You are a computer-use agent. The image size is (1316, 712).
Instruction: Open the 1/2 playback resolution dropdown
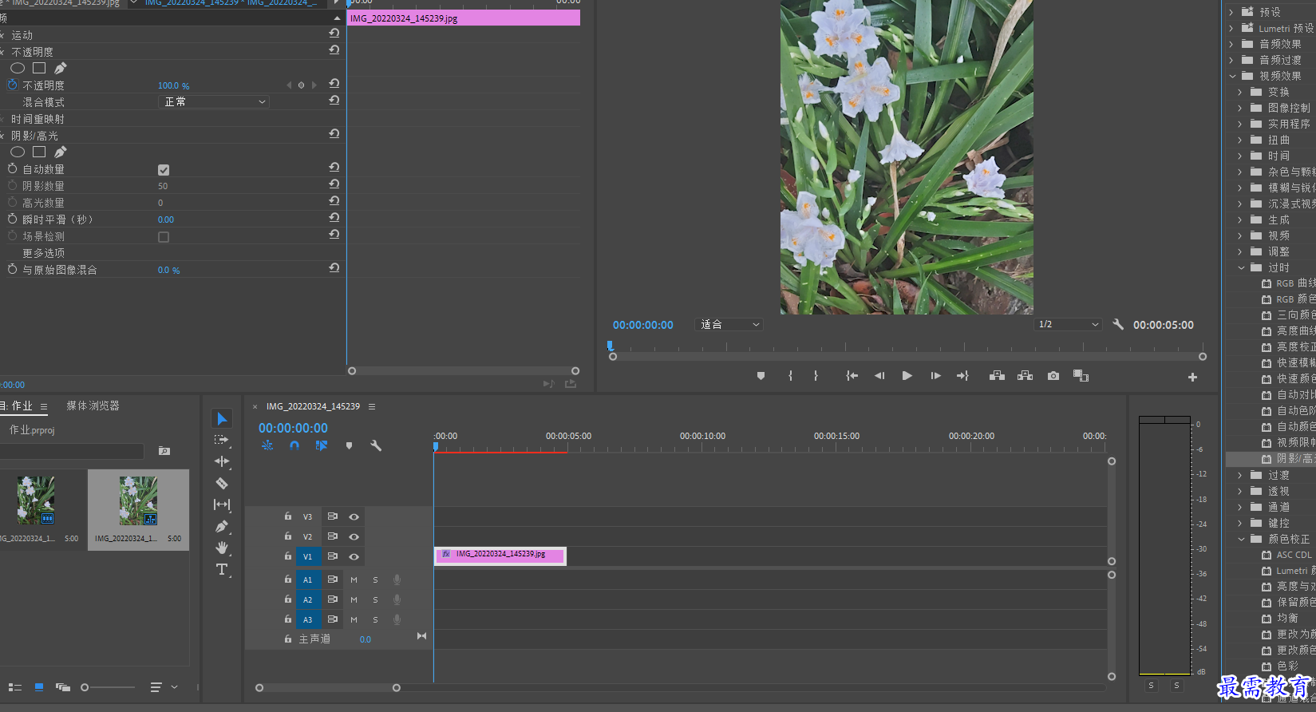(x=1068, y=324)
